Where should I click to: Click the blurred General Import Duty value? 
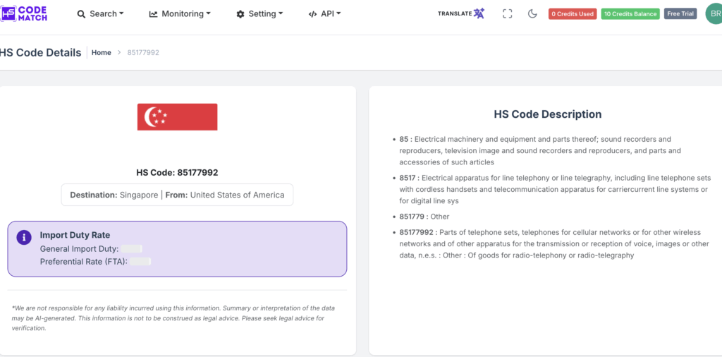coord(132,249)
